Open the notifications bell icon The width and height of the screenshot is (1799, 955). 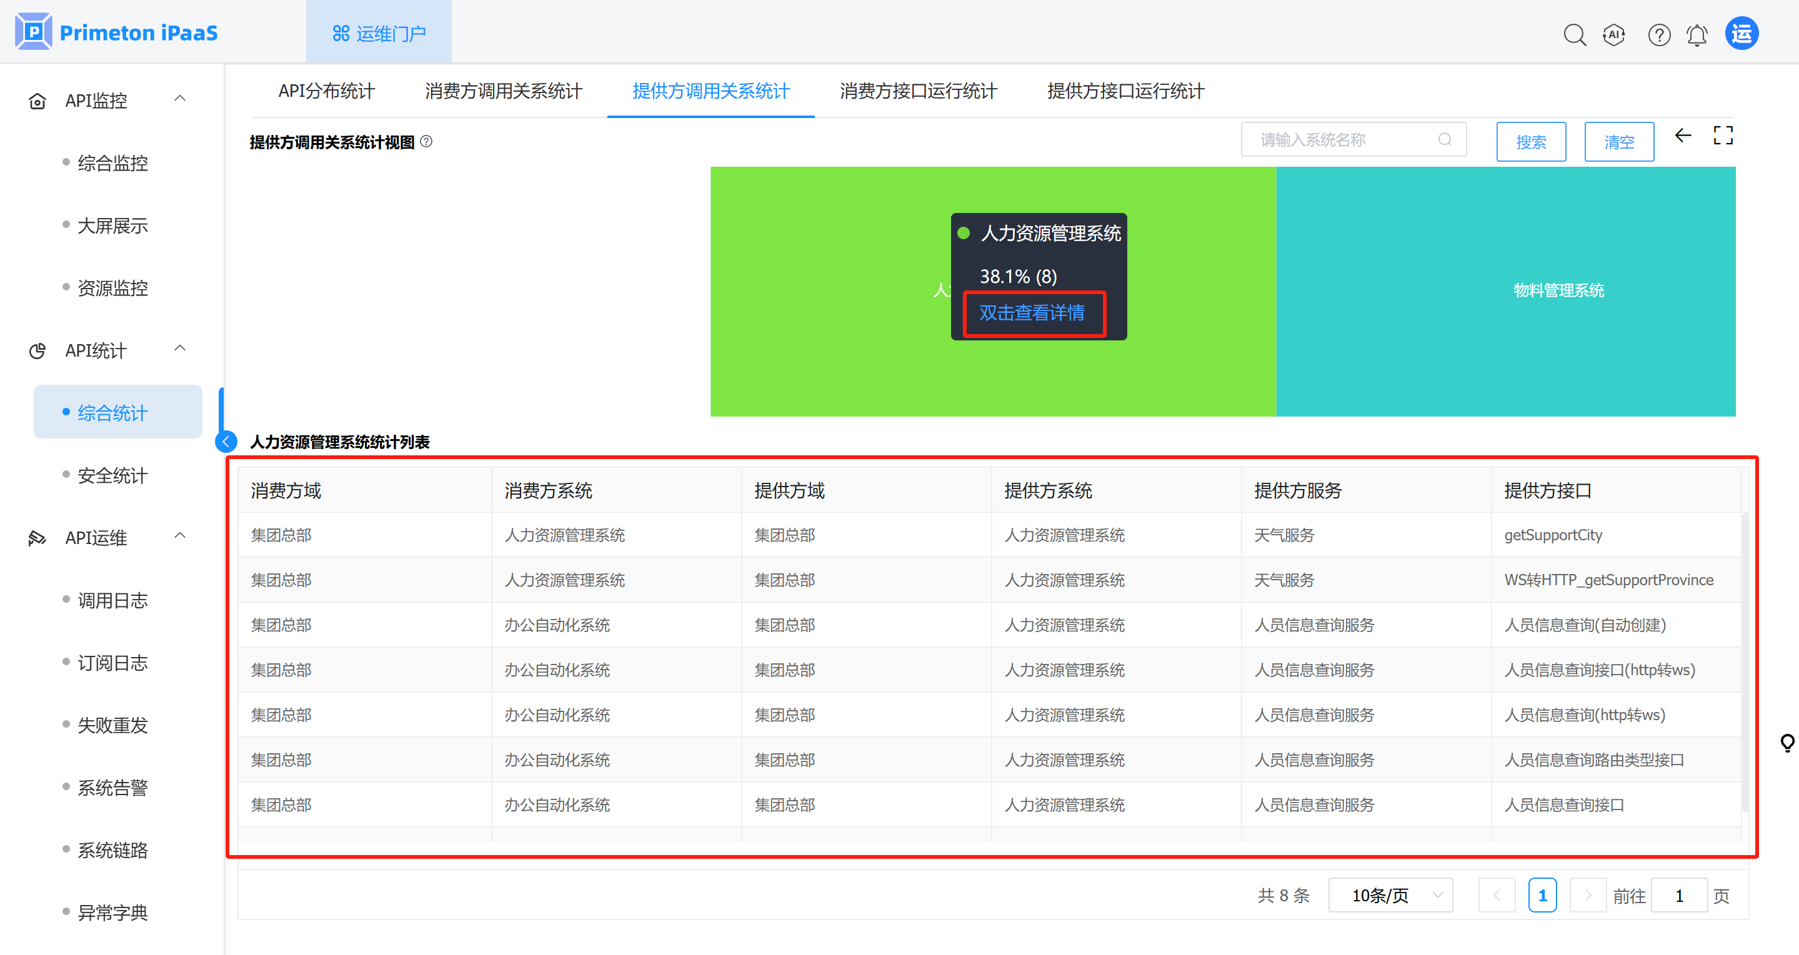tap(1697, 34)
